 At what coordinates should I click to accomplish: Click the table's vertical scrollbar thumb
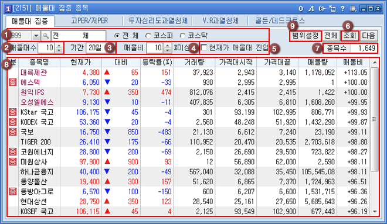[375, 119]
